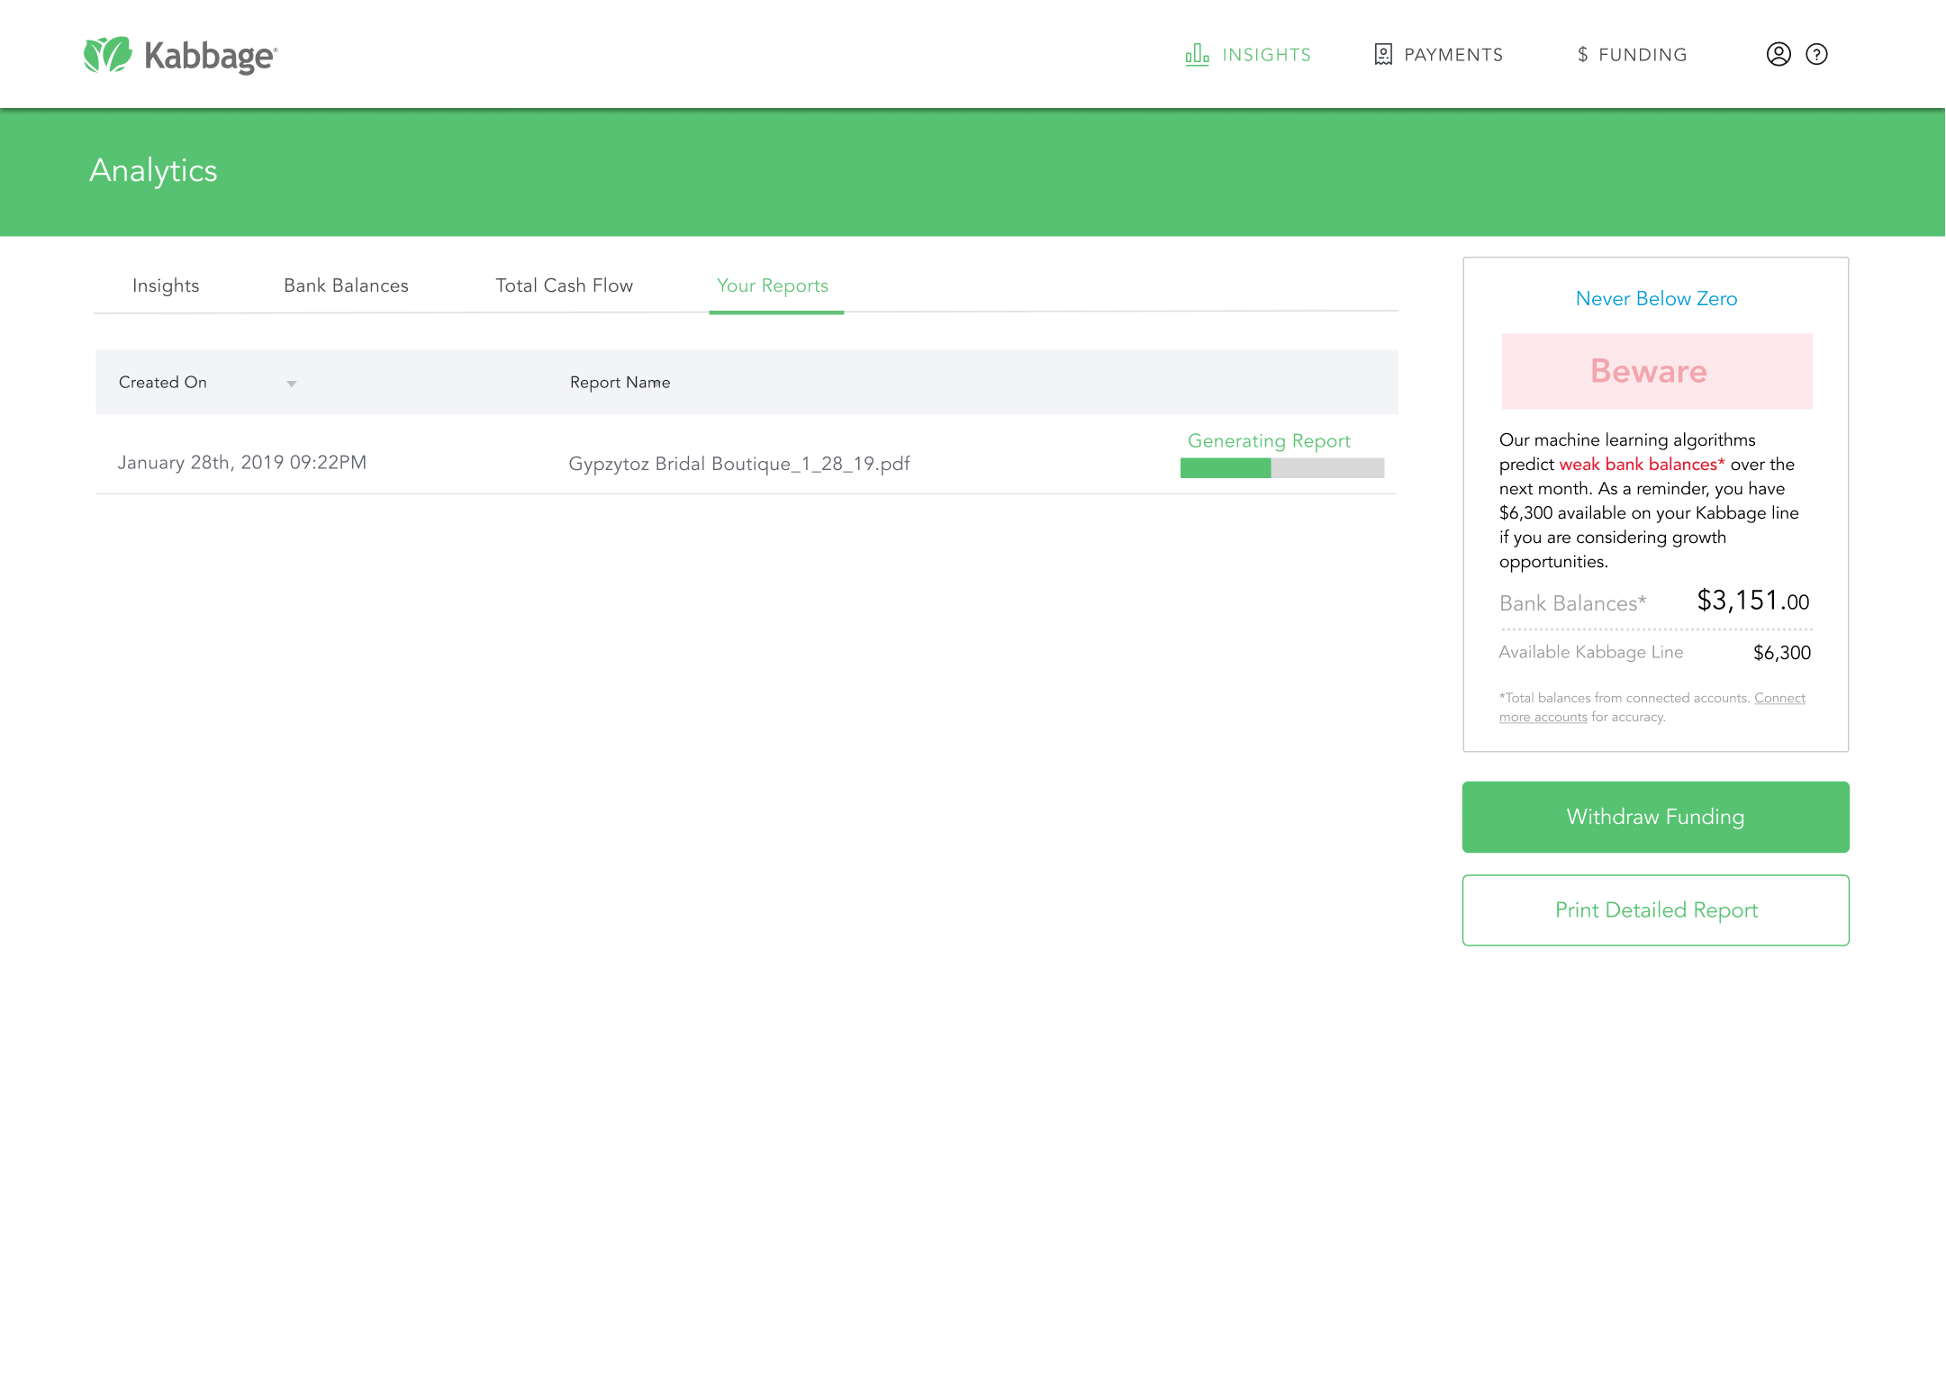Open the user account profile icon
Image resolution: width=1946 pixels, height=1384 pixels.
point(1778,54)
